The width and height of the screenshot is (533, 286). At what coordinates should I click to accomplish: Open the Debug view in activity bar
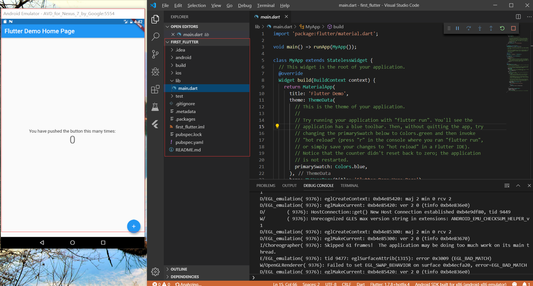point(155,72)
